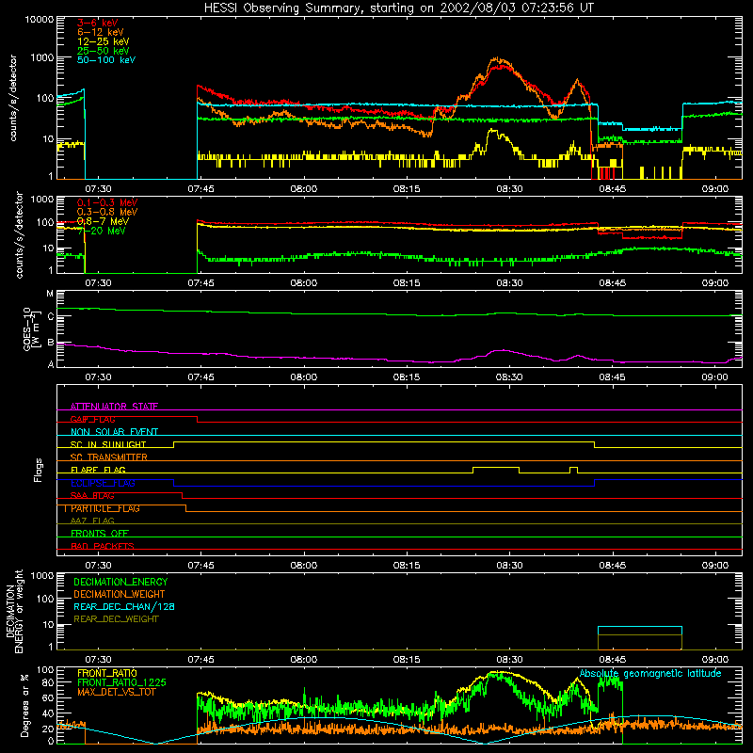Click the B level label on GOES axis
Image resolution: width=753 pixels, height=753 pixels.
tap(51, 343)
